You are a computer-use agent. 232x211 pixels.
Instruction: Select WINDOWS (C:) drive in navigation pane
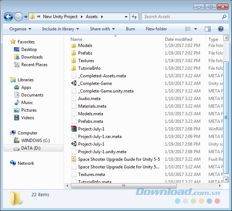(x=35, y=141)
